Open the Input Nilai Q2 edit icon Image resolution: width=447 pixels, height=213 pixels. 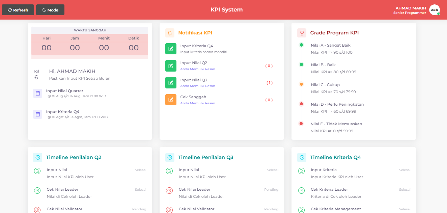tap(171, 66)
